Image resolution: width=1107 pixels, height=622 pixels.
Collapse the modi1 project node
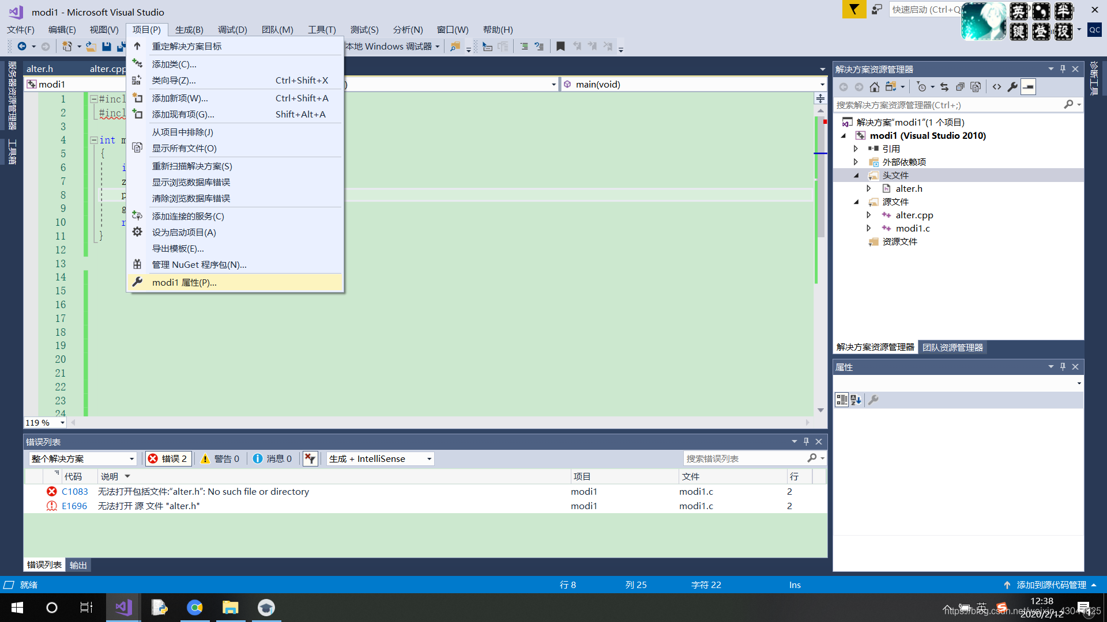click(x=844, y=135)
